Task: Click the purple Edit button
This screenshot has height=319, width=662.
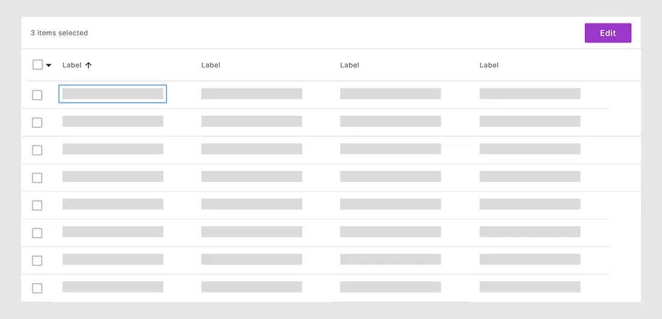Action: click(608, 33)
